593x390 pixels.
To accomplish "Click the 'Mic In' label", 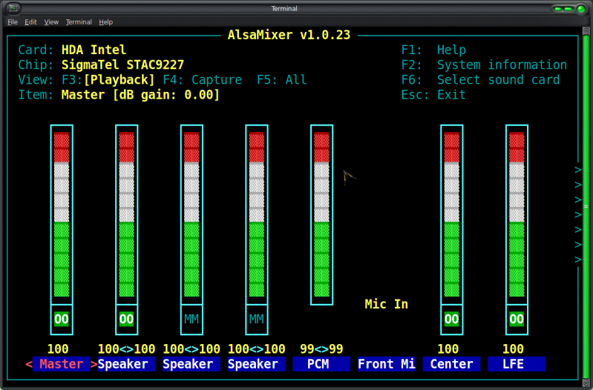I will click(387, 304).
